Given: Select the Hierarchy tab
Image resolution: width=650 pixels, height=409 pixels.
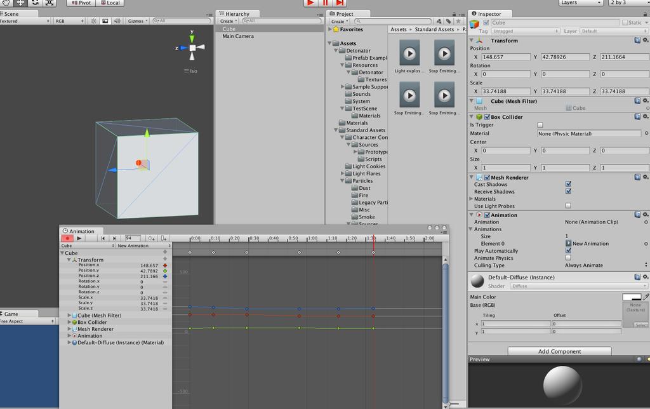Looking at the screenshot, I should point(237,14).
